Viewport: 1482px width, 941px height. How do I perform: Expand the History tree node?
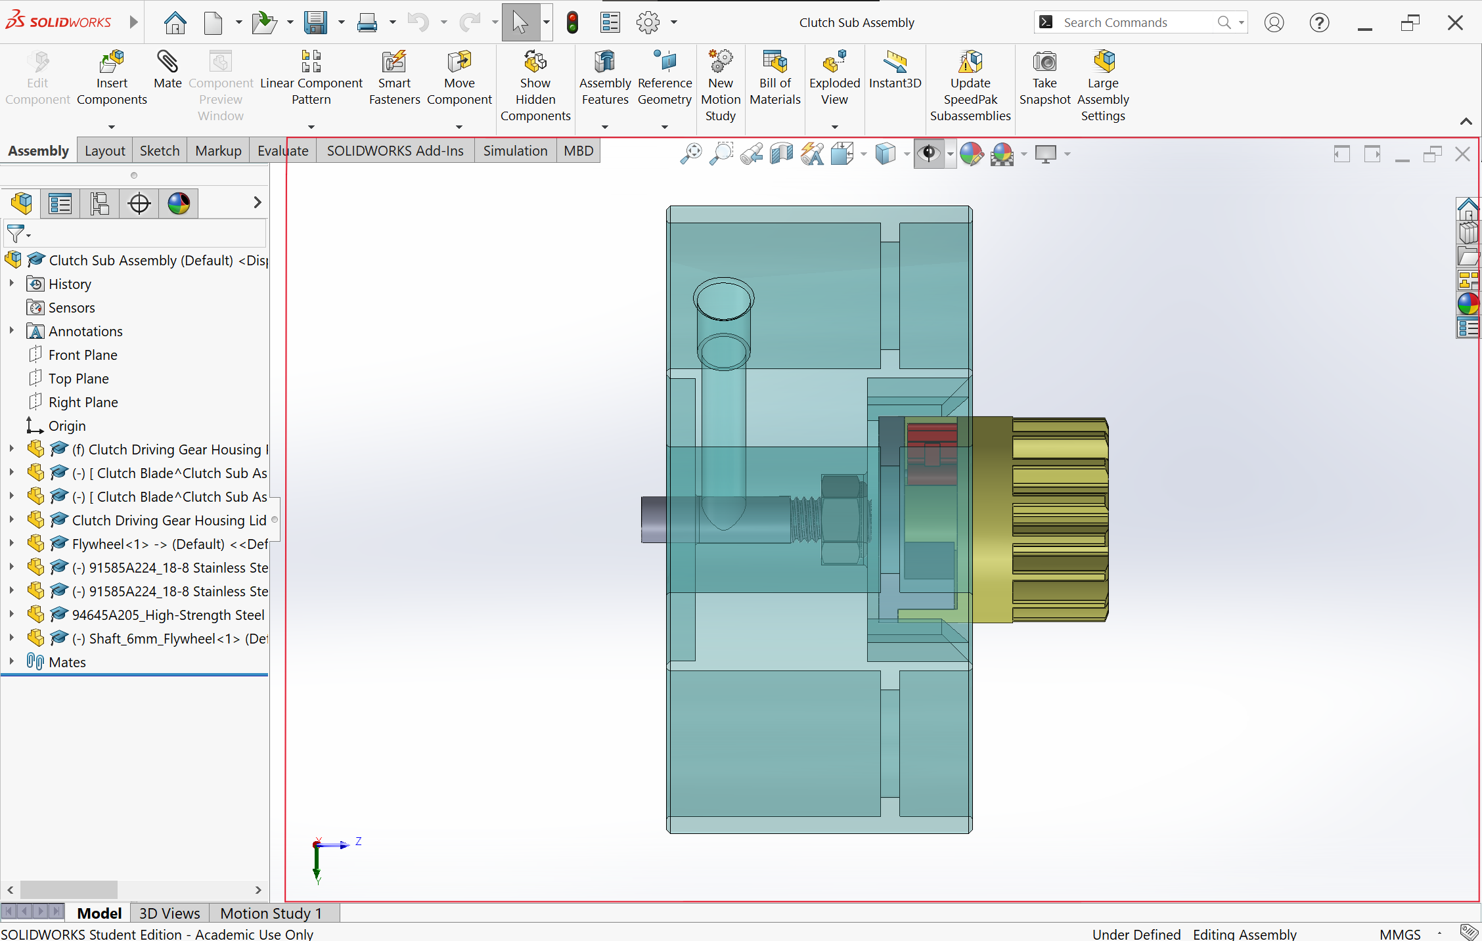click(11, 284)
